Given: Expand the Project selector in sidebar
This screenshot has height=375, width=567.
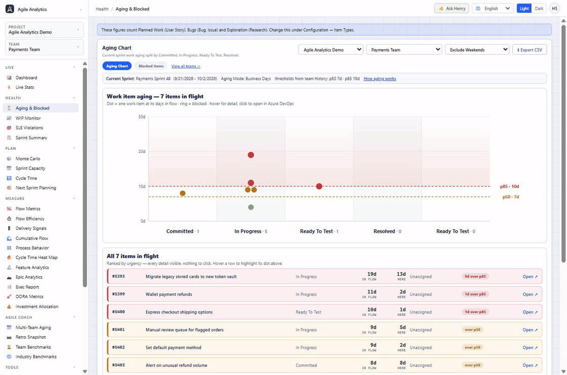Looking at the screenshot, I should [44, 30].
